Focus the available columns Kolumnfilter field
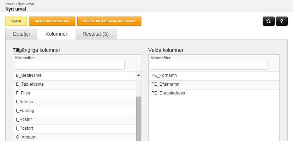The height and width of the screenshot is (141, 293). coord(69,66)
